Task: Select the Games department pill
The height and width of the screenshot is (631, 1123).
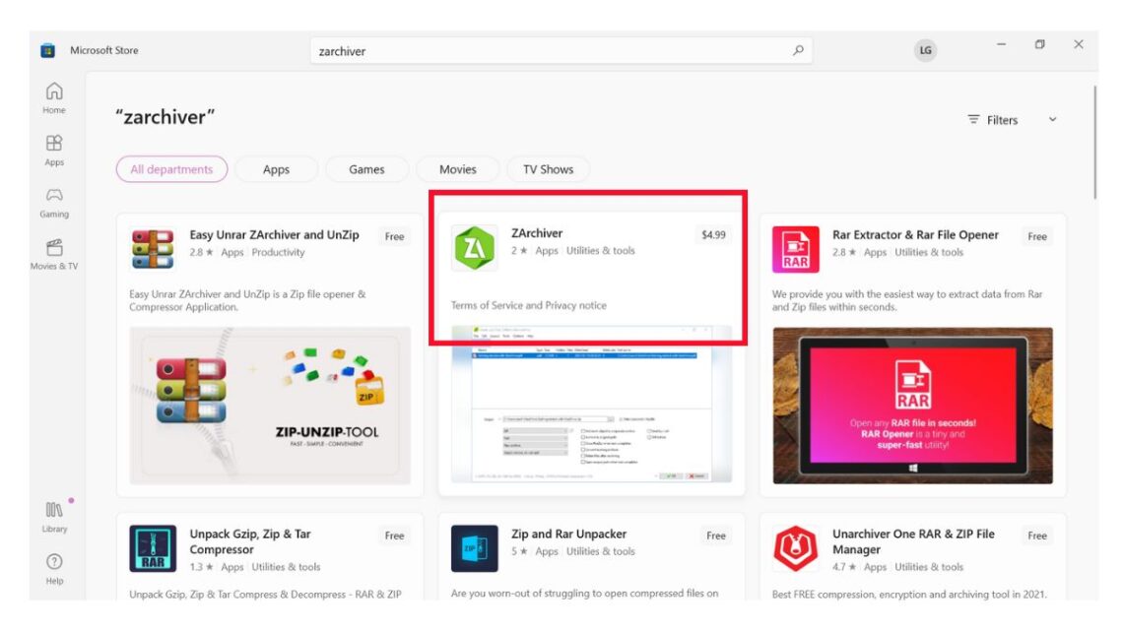Action: (x=366, y=169)
